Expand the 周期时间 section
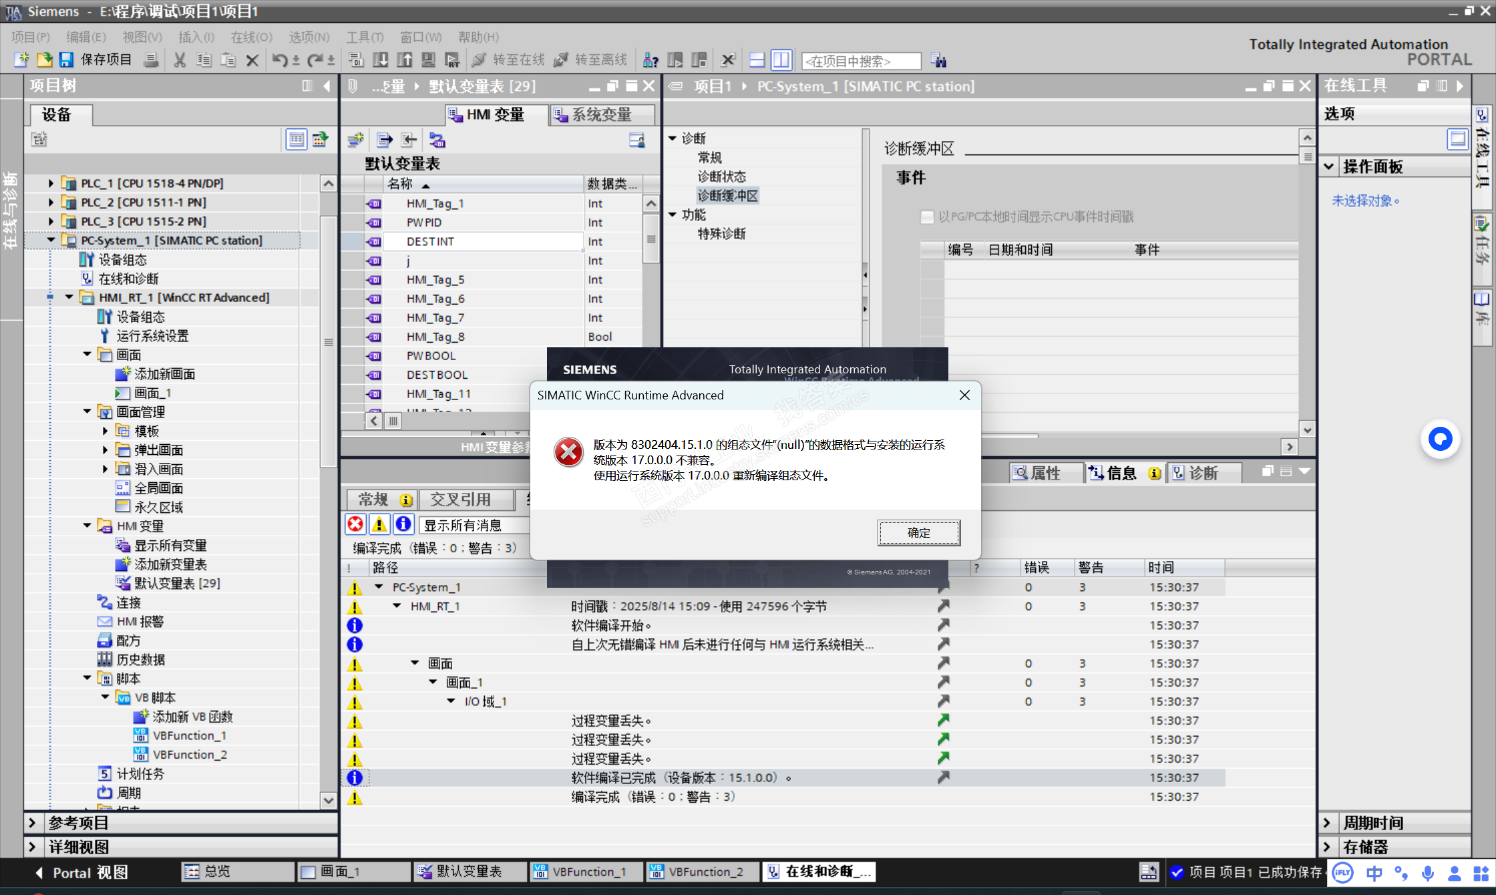Screen dimensions: 1496x895 click(x=1328, y=823)
